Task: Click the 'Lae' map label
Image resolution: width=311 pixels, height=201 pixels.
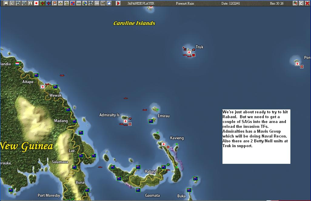Action: point(72,151)
